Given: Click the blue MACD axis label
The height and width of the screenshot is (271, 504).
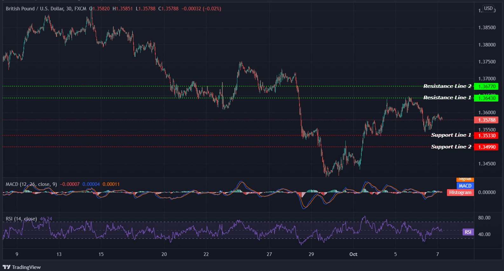Looking at the screenshot, I should (465, 186).
